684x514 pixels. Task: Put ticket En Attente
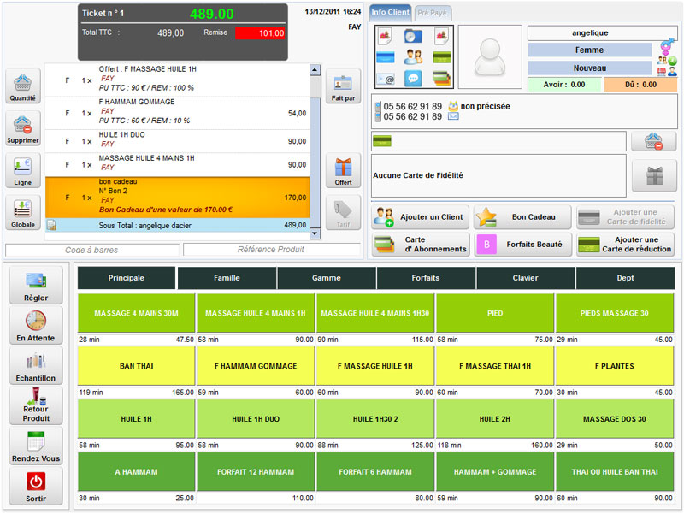pyautogui.click(x=36, y=326)
